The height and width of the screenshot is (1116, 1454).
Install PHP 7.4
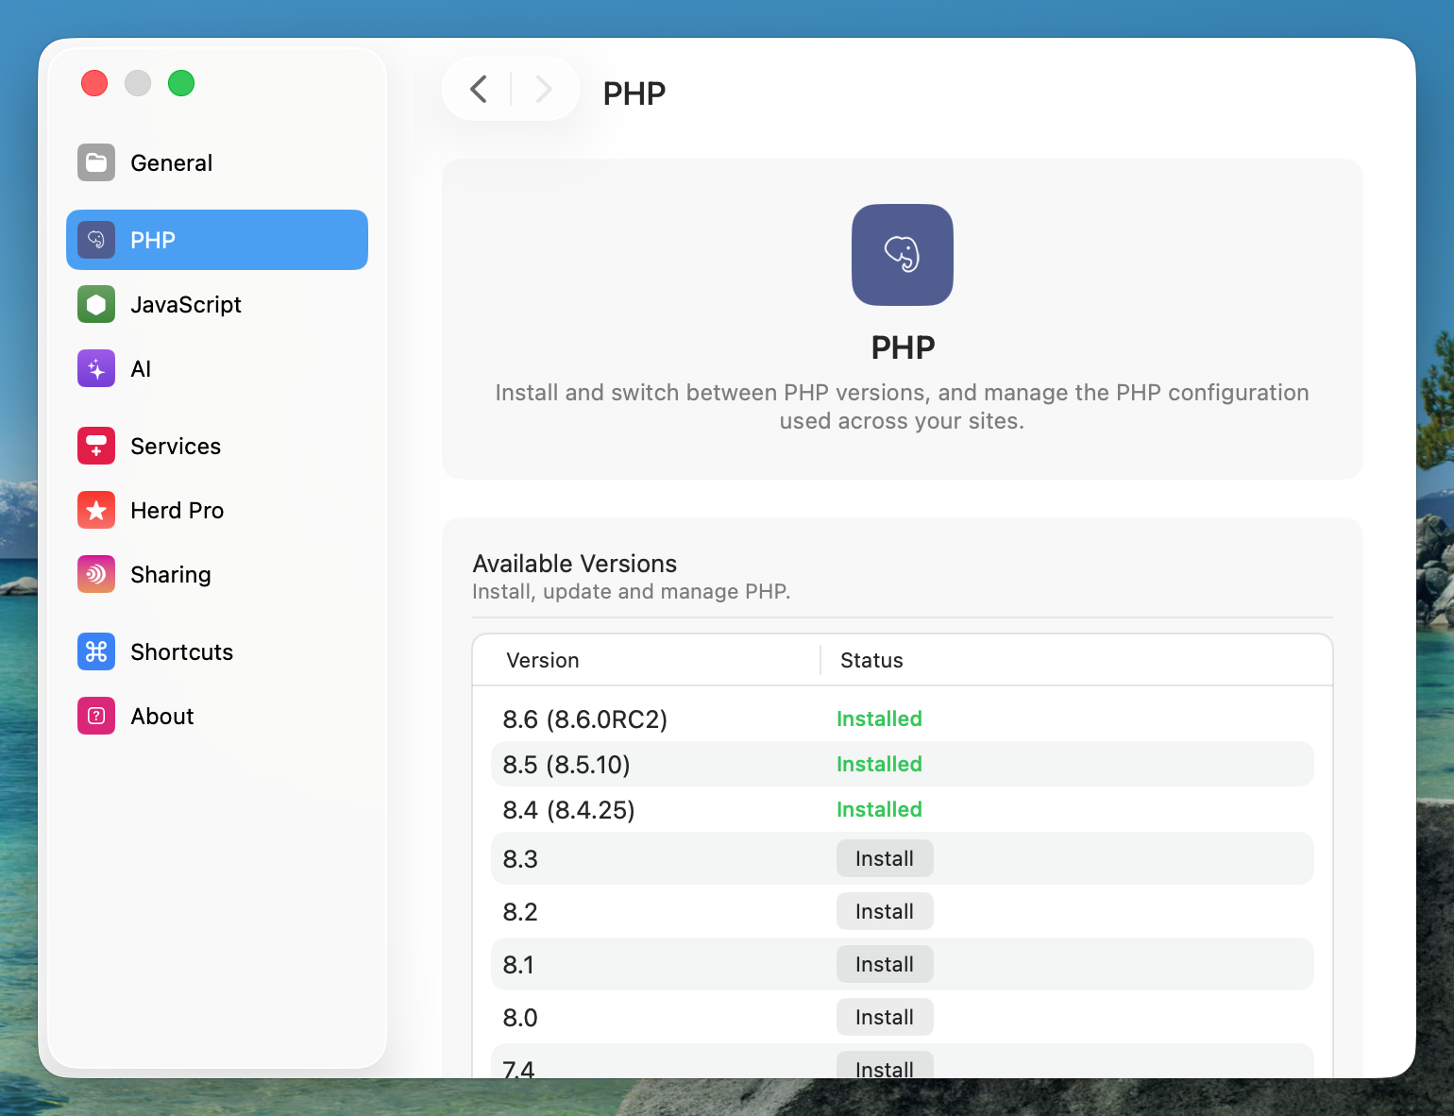click(885, 1066)
